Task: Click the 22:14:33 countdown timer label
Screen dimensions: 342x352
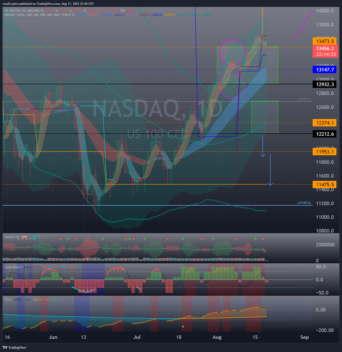Action: [x=326, y=54]
